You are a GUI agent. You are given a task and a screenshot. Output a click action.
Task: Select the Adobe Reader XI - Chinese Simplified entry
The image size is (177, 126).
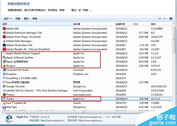pyautogui.click(x=28, y=49)
